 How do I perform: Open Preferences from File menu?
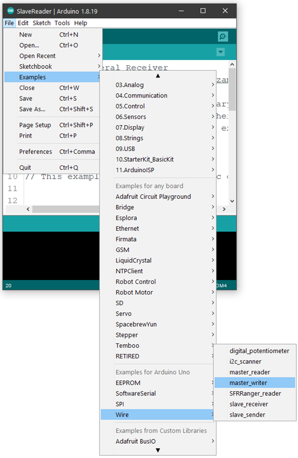pos(52,152)
